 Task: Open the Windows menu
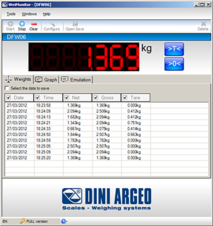[x=29, y=14]
